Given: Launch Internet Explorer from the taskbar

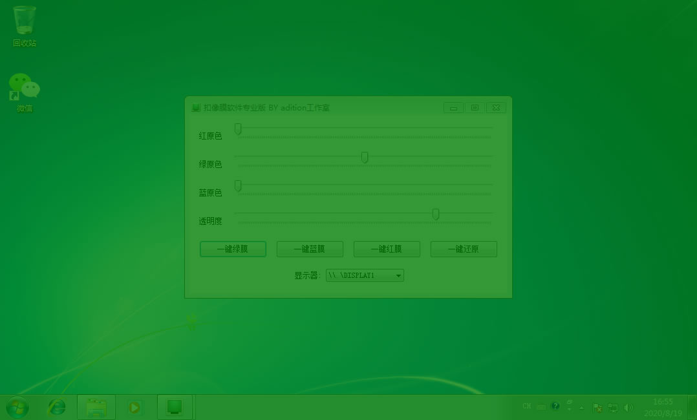Looking at the screenshot, I should tap(58, 407).
